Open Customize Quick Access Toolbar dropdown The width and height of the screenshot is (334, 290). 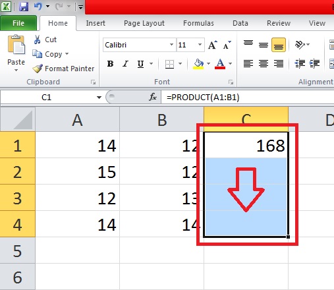click(x=80, y=7)
